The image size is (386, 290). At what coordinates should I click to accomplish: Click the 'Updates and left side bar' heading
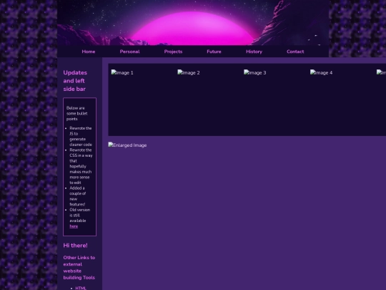pos(75,81)
